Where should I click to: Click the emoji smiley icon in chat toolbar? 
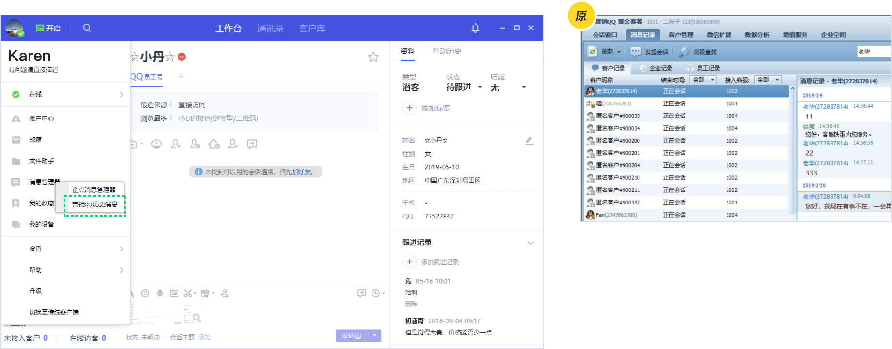pos(145,293)
